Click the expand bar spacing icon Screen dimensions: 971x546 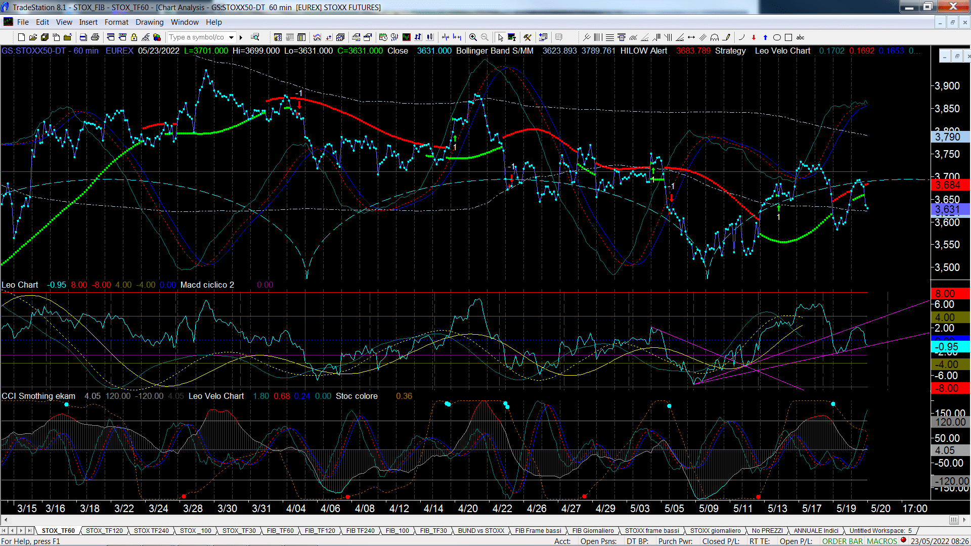click(x=457, y=37)
